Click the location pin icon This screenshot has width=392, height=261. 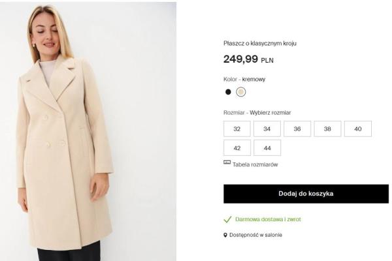(x=226, y=235)
